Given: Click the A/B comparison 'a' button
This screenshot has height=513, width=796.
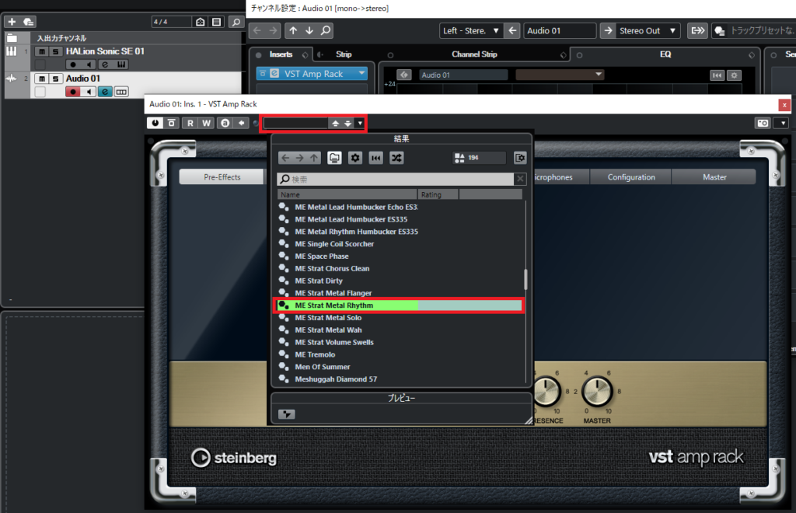Looking at the screenshot, I should 225,123.
